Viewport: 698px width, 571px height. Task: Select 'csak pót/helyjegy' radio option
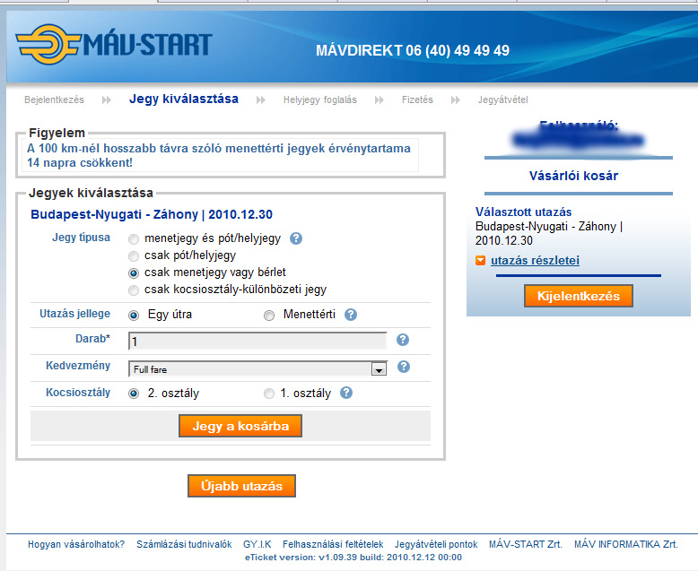coord(134,255)
